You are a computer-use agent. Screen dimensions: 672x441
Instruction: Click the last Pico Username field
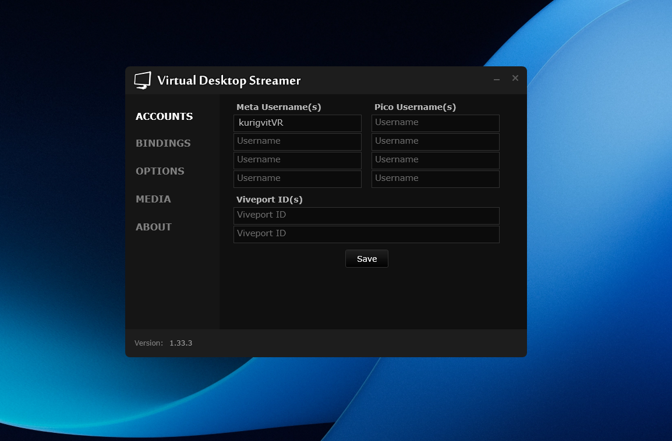pos(435,179)
